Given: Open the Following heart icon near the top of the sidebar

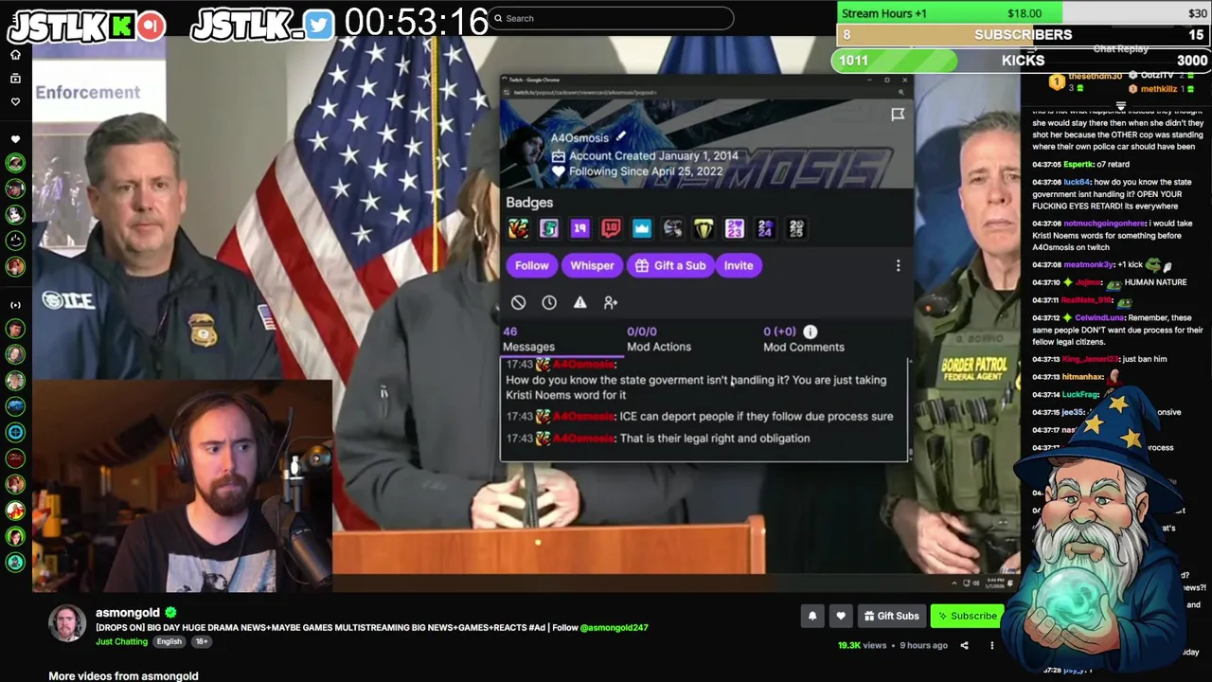Looking at the screenshot, I should click(15, 101).
